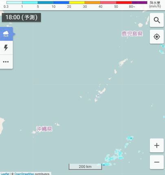Open the magnifier search button
The height and width of the screenshot is (175, 165).
click(x=157, y=20)
